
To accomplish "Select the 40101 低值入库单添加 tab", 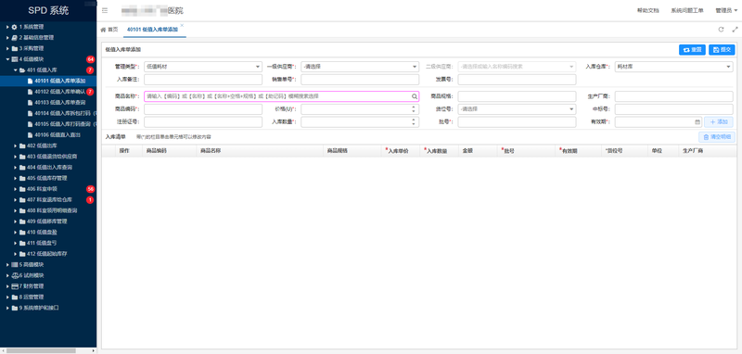I will tap(152, 30).
